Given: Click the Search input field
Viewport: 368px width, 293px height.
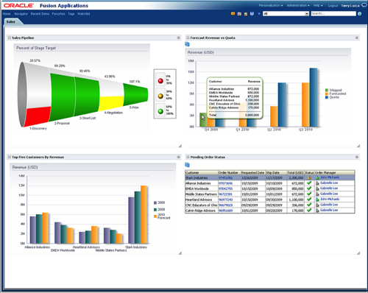Looking at the screenshot, I should 333,13.
